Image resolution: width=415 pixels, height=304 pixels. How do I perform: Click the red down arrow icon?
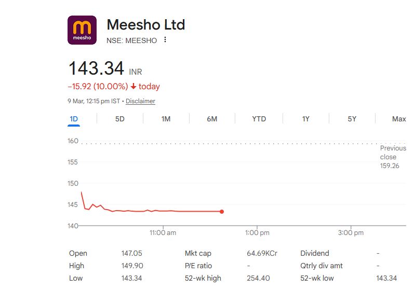tap(133, 87)
